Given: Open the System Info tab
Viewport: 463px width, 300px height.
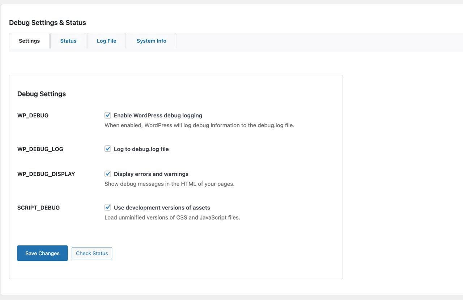Looking at the screenshot, I should pyautogui.click(x=151, y=41).
